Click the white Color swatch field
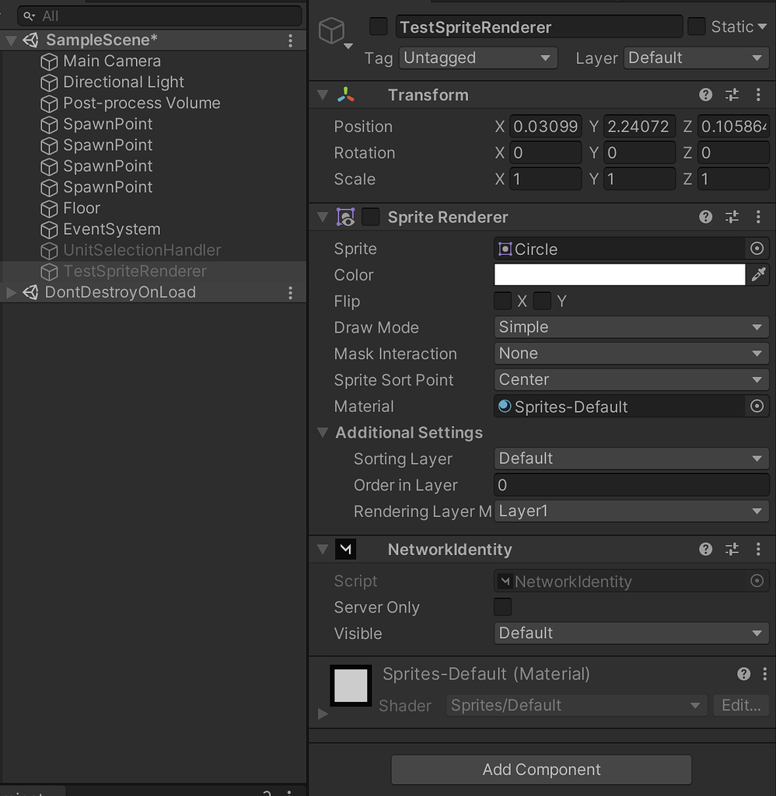Screen dimensions: 776x796 pyautogui.click(x=619, y=274)
